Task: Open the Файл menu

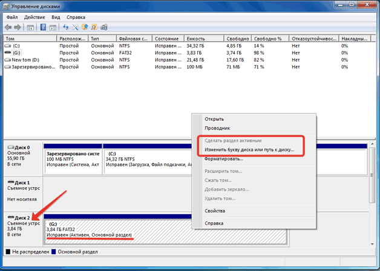Action: pos(12,18)
